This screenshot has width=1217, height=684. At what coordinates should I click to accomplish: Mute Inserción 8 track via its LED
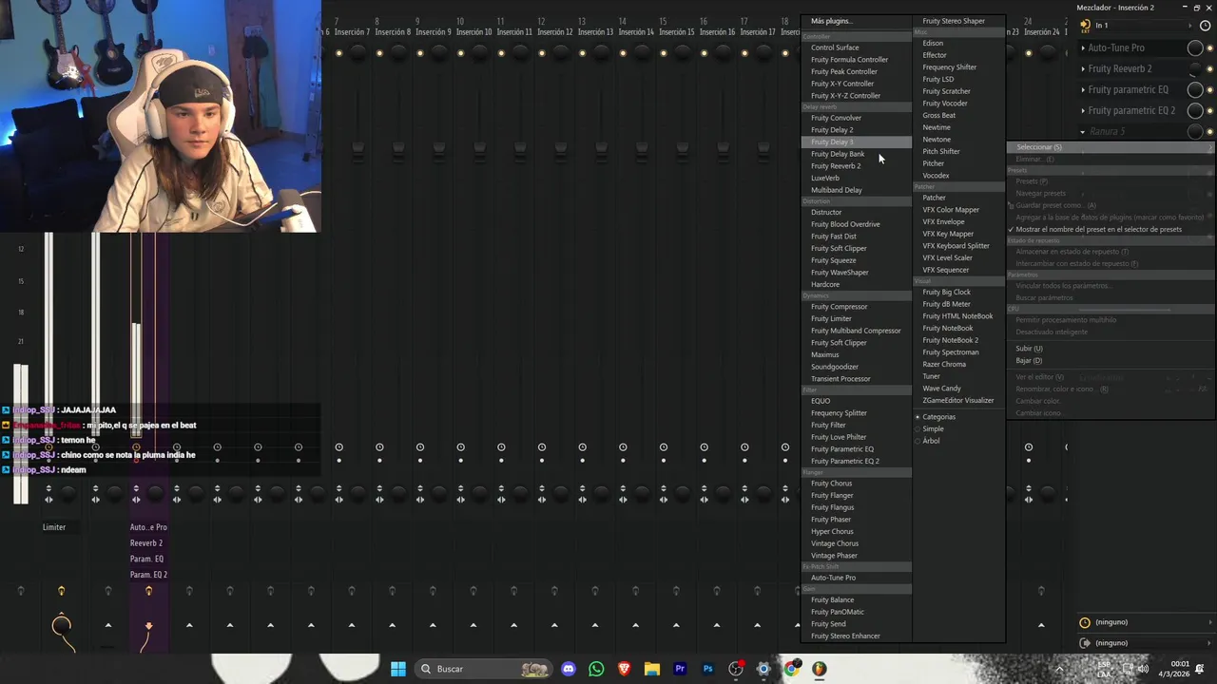click(x=379, y=52)
